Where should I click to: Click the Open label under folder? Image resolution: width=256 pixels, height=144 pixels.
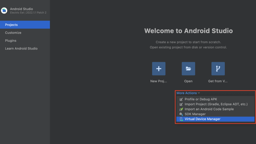click(x=188, y=81)
